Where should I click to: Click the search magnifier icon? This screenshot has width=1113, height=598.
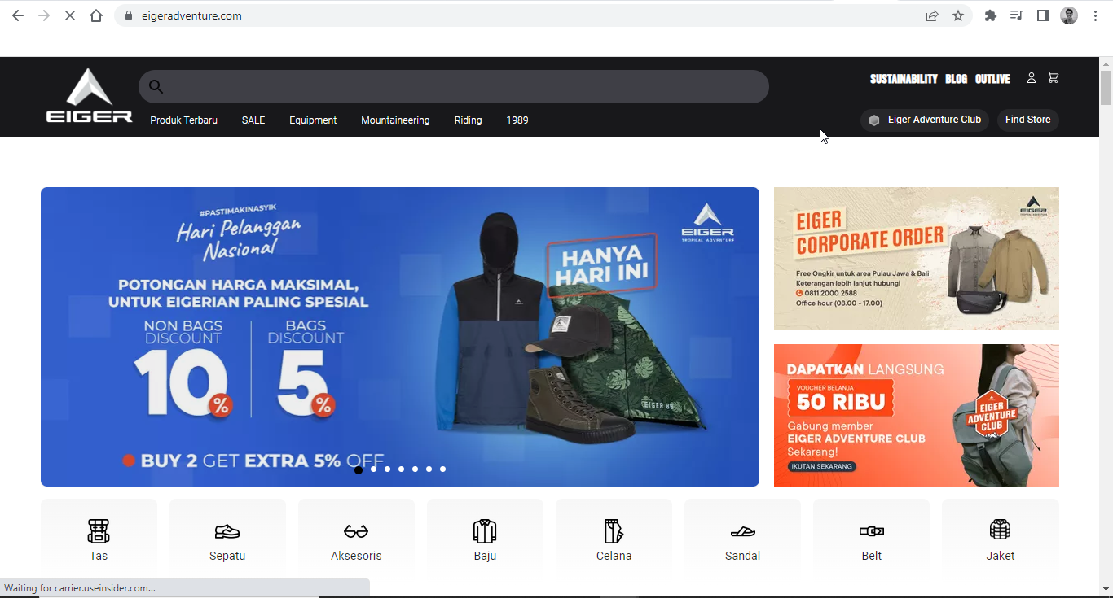(156, 86)
